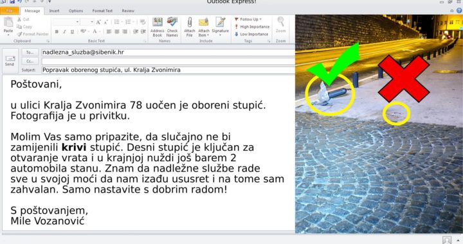
Task: Click into the Subject field
Action: pyautogui.click(x=168, y=70)
